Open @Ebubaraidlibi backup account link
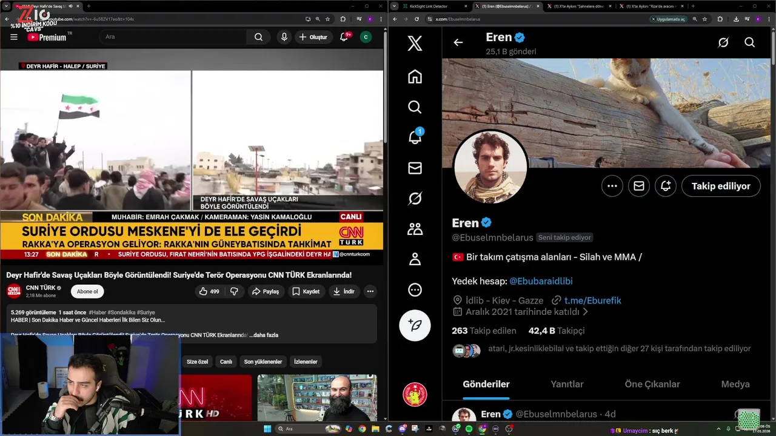The image size is (776, 436). click(x=541, y=281)
